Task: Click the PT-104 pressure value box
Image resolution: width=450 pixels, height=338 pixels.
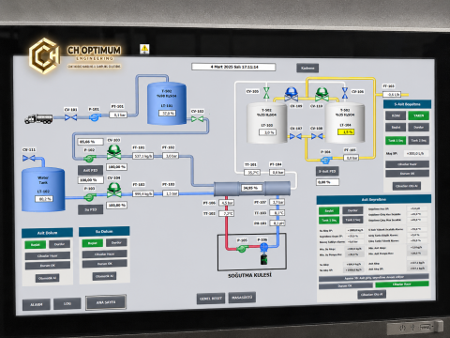Action: 277,172
